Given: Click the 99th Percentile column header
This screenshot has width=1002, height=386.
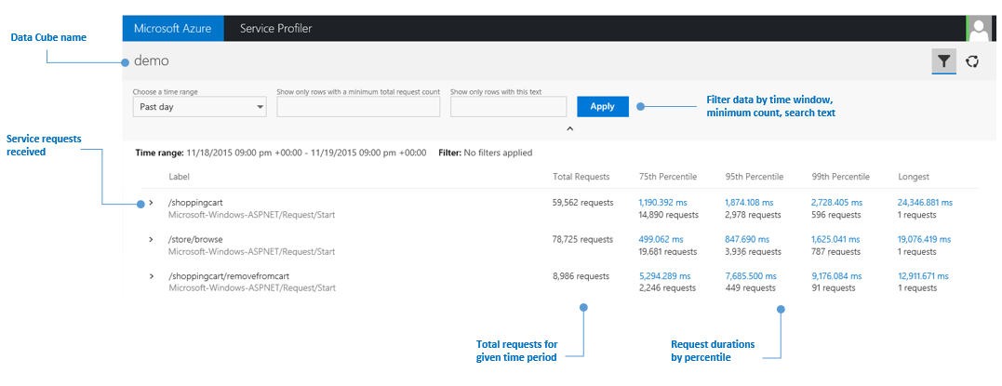Looking at the screenshot, I should tap(840, 177).
